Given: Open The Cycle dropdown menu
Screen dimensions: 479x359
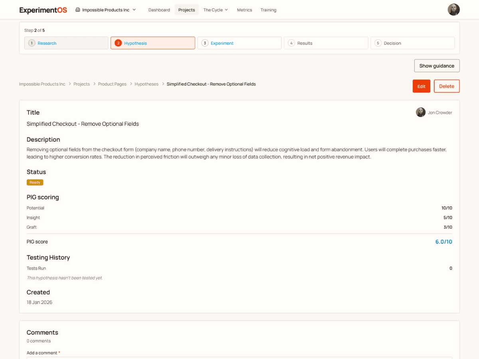Looking at the screenshot, I should (216, 10).
